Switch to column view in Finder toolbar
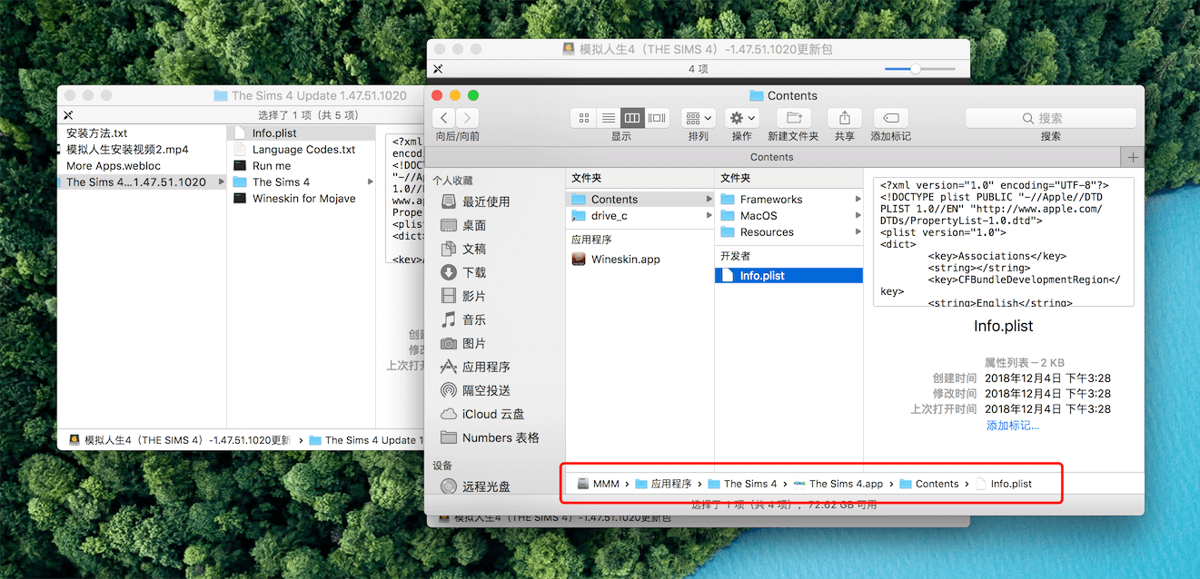The width and height of the screenshot is (1200, 579). click(632, 118)
